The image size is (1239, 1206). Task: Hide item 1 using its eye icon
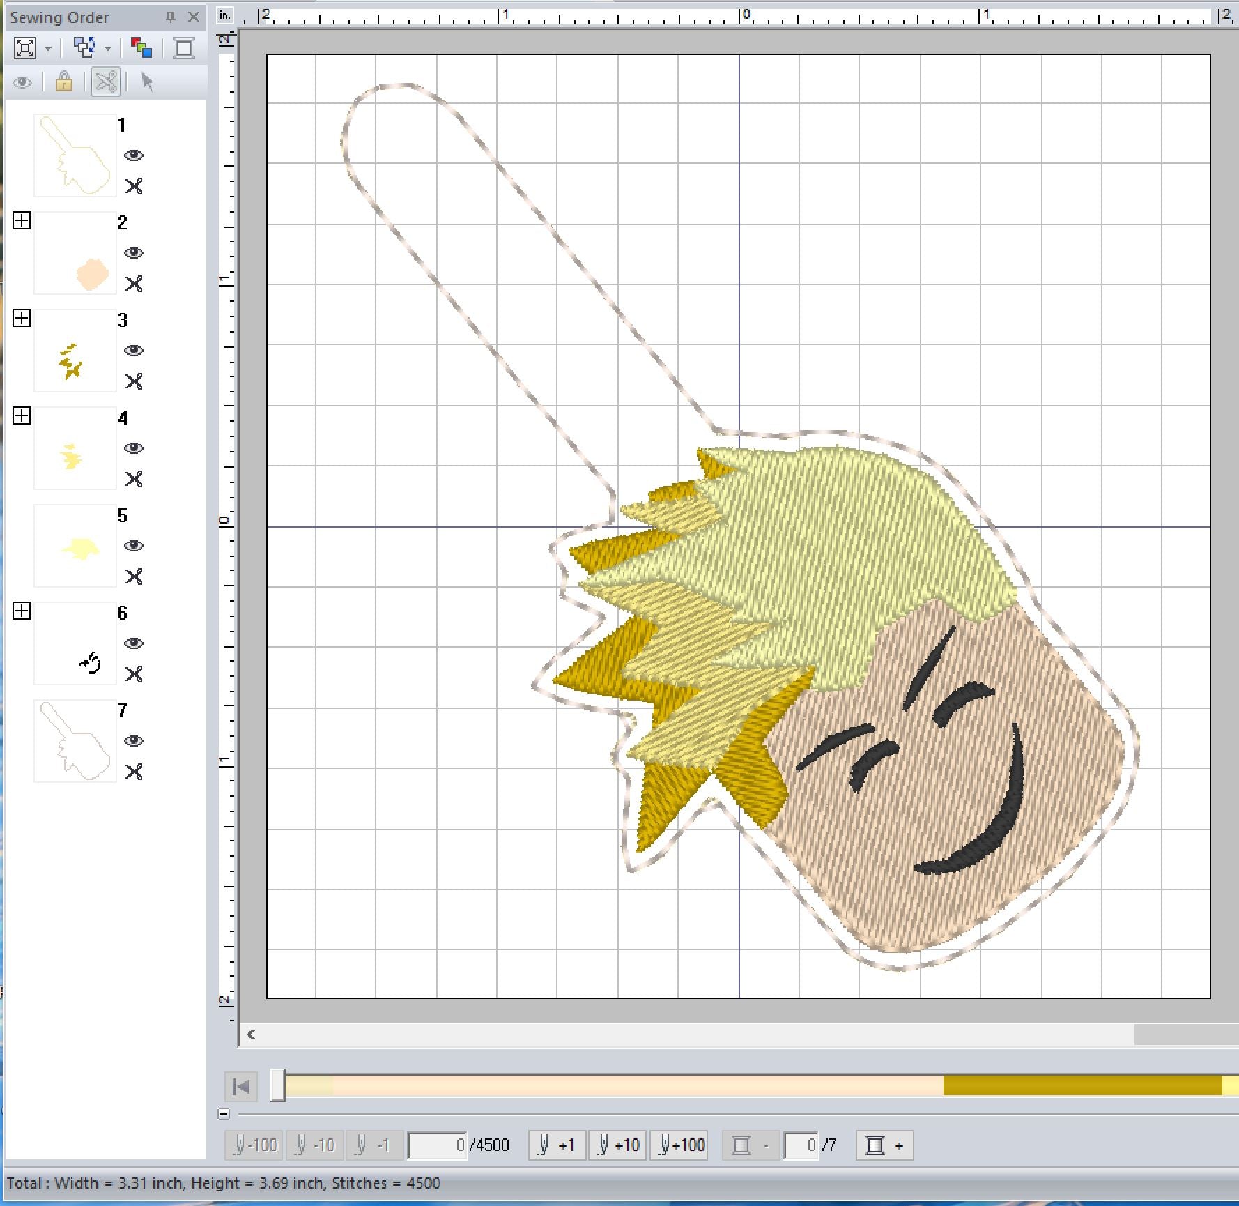134,155
